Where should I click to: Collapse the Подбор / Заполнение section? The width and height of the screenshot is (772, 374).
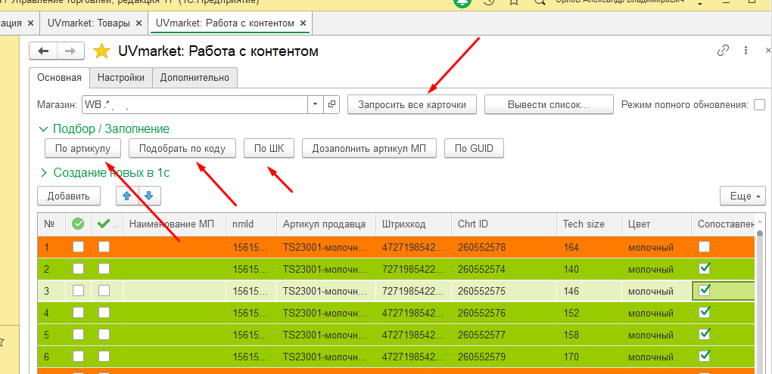(104, 128)
